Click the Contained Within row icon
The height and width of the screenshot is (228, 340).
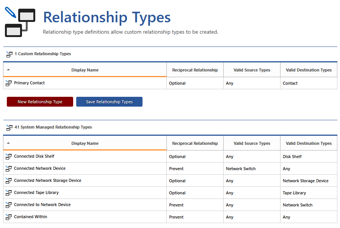pyautogui.click(x=9, y=217)
